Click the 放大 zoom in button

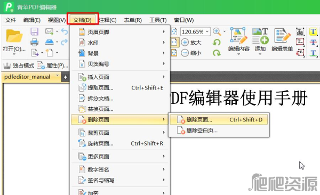click(191, 43)
